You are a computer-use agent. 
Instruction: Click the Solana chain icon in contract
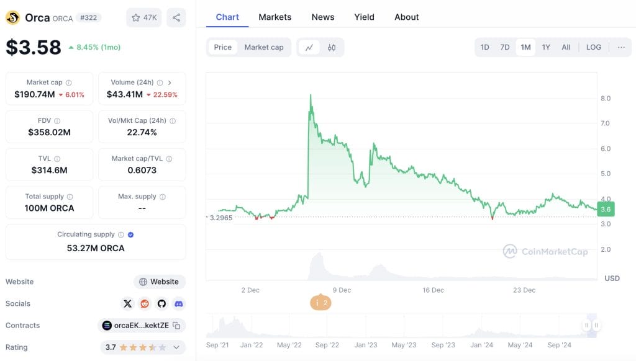(107, 326)
